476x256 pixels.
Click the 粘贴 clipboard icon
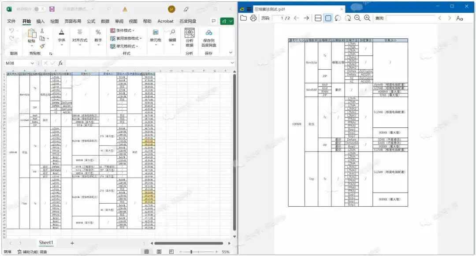pos(32,33)
